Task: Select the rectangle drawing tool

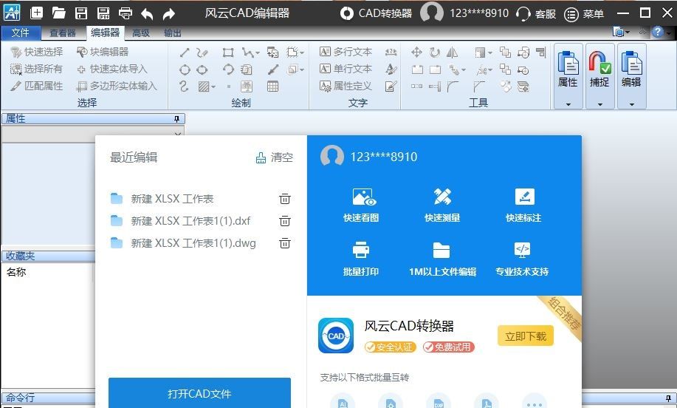Action: (x=228, y=52)
